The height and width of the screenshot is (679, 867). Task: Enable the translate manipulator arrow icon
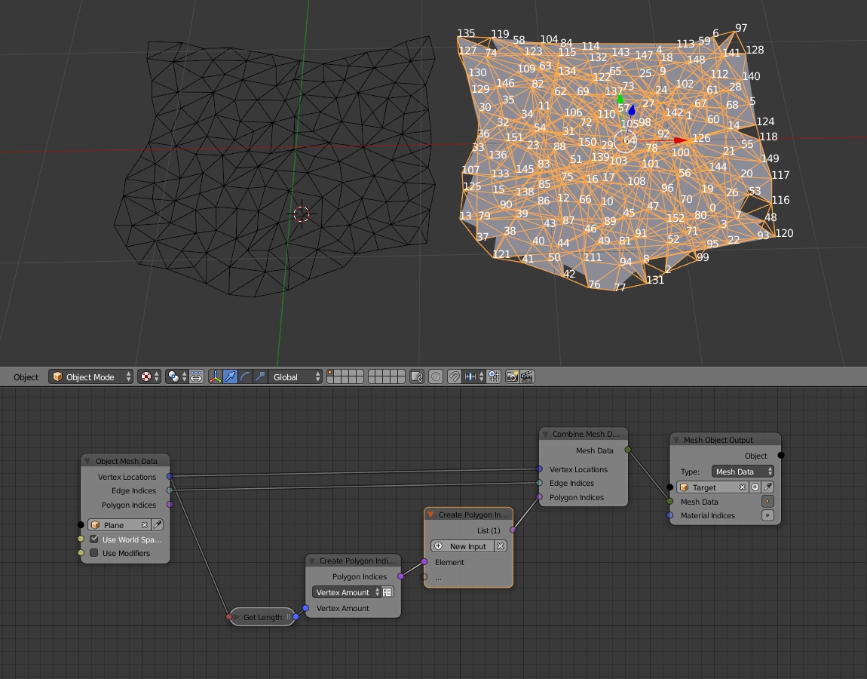[x=230, y=377]
